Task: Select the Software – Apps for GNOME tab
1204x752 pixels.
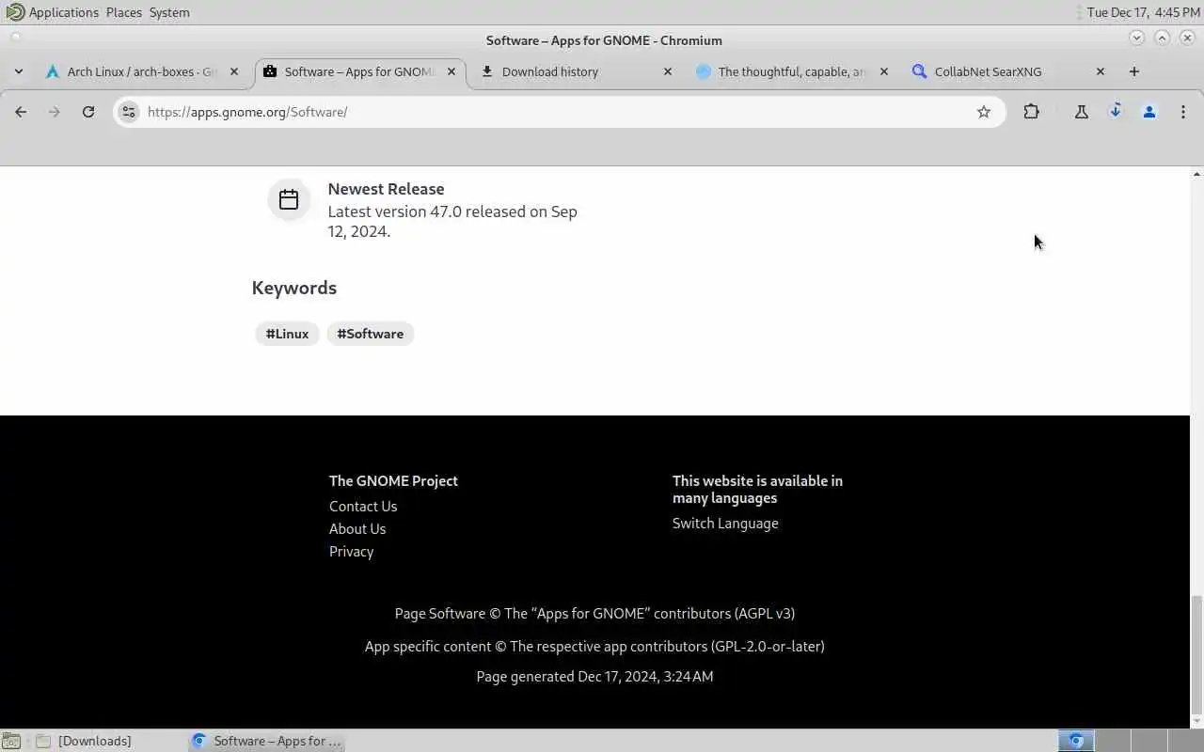Action: [x=359, y=71]
